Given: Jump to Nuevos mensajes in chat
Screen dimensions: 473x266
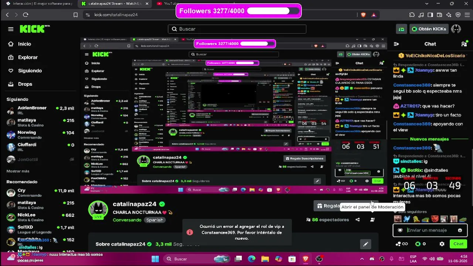Looking at the screenshot, I should (x=429, y=139).
